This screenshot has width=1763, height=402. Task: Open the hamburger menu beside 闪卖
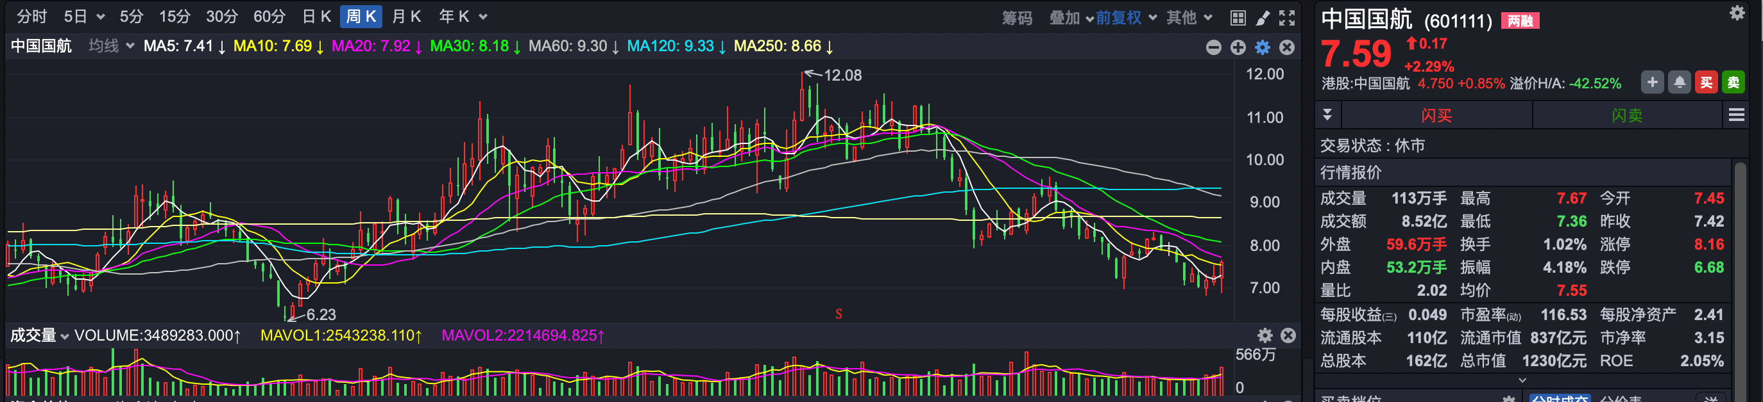[x=1736, y=115]
